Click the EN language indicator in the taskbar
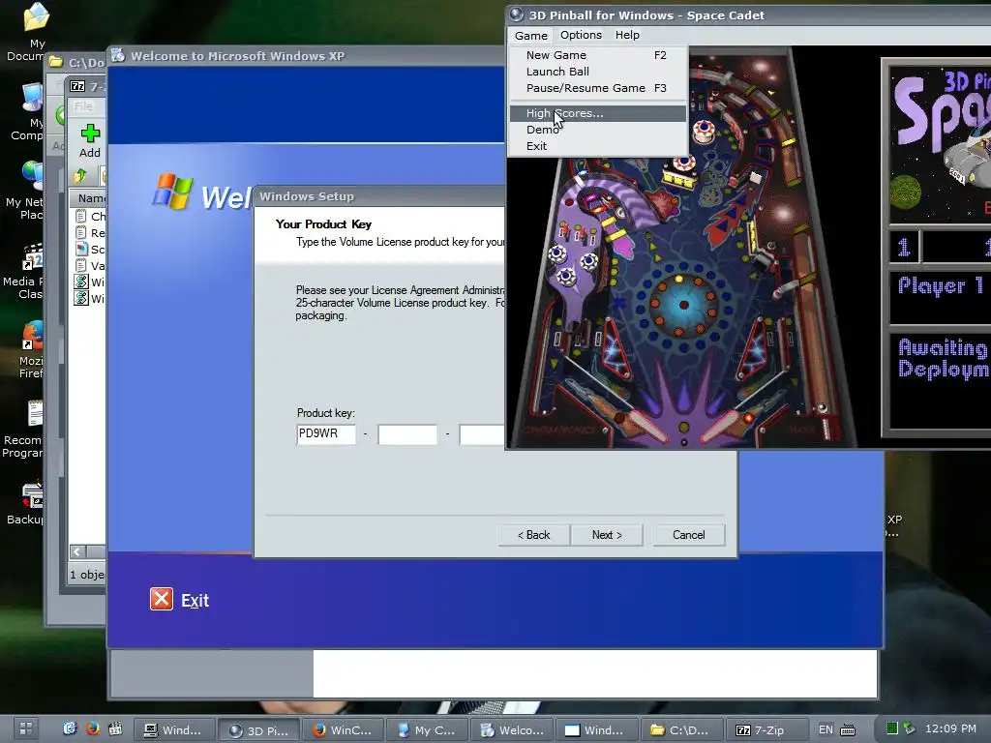Image resolution: width=991 pixels, height=743 pixels. [x=826, y=729]
